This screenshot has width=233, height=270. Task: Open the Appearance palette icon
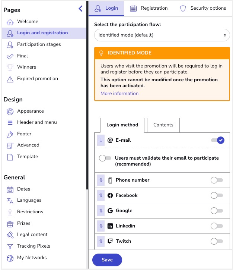coord(10,111)
